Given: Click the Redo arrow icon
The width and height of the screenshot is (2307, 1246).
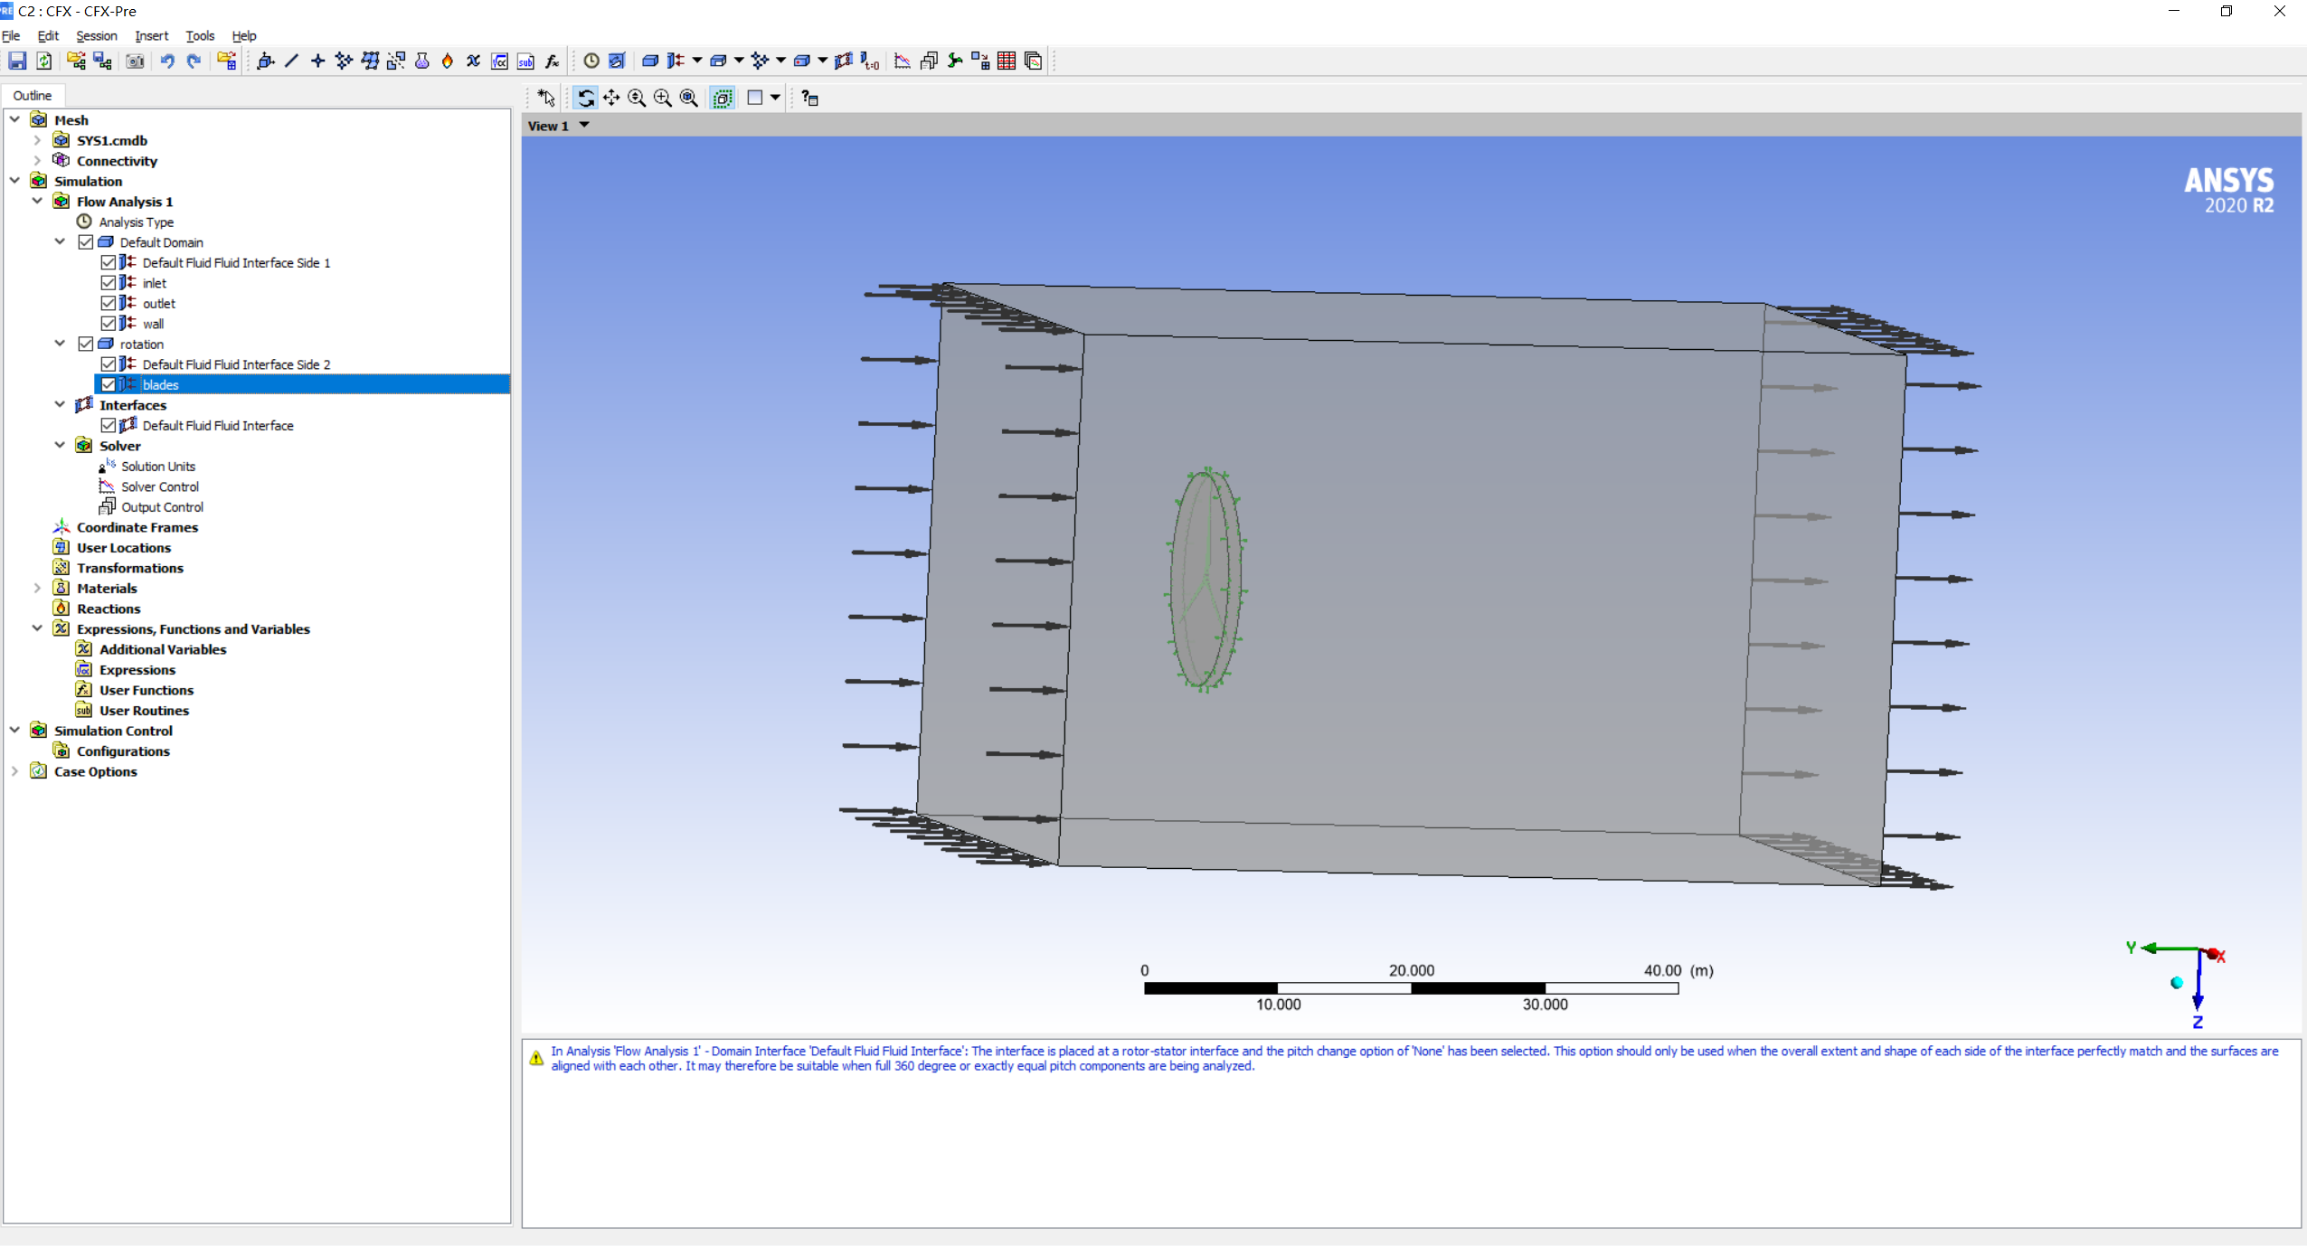Looking at the screenshot, I should [194, 61].
